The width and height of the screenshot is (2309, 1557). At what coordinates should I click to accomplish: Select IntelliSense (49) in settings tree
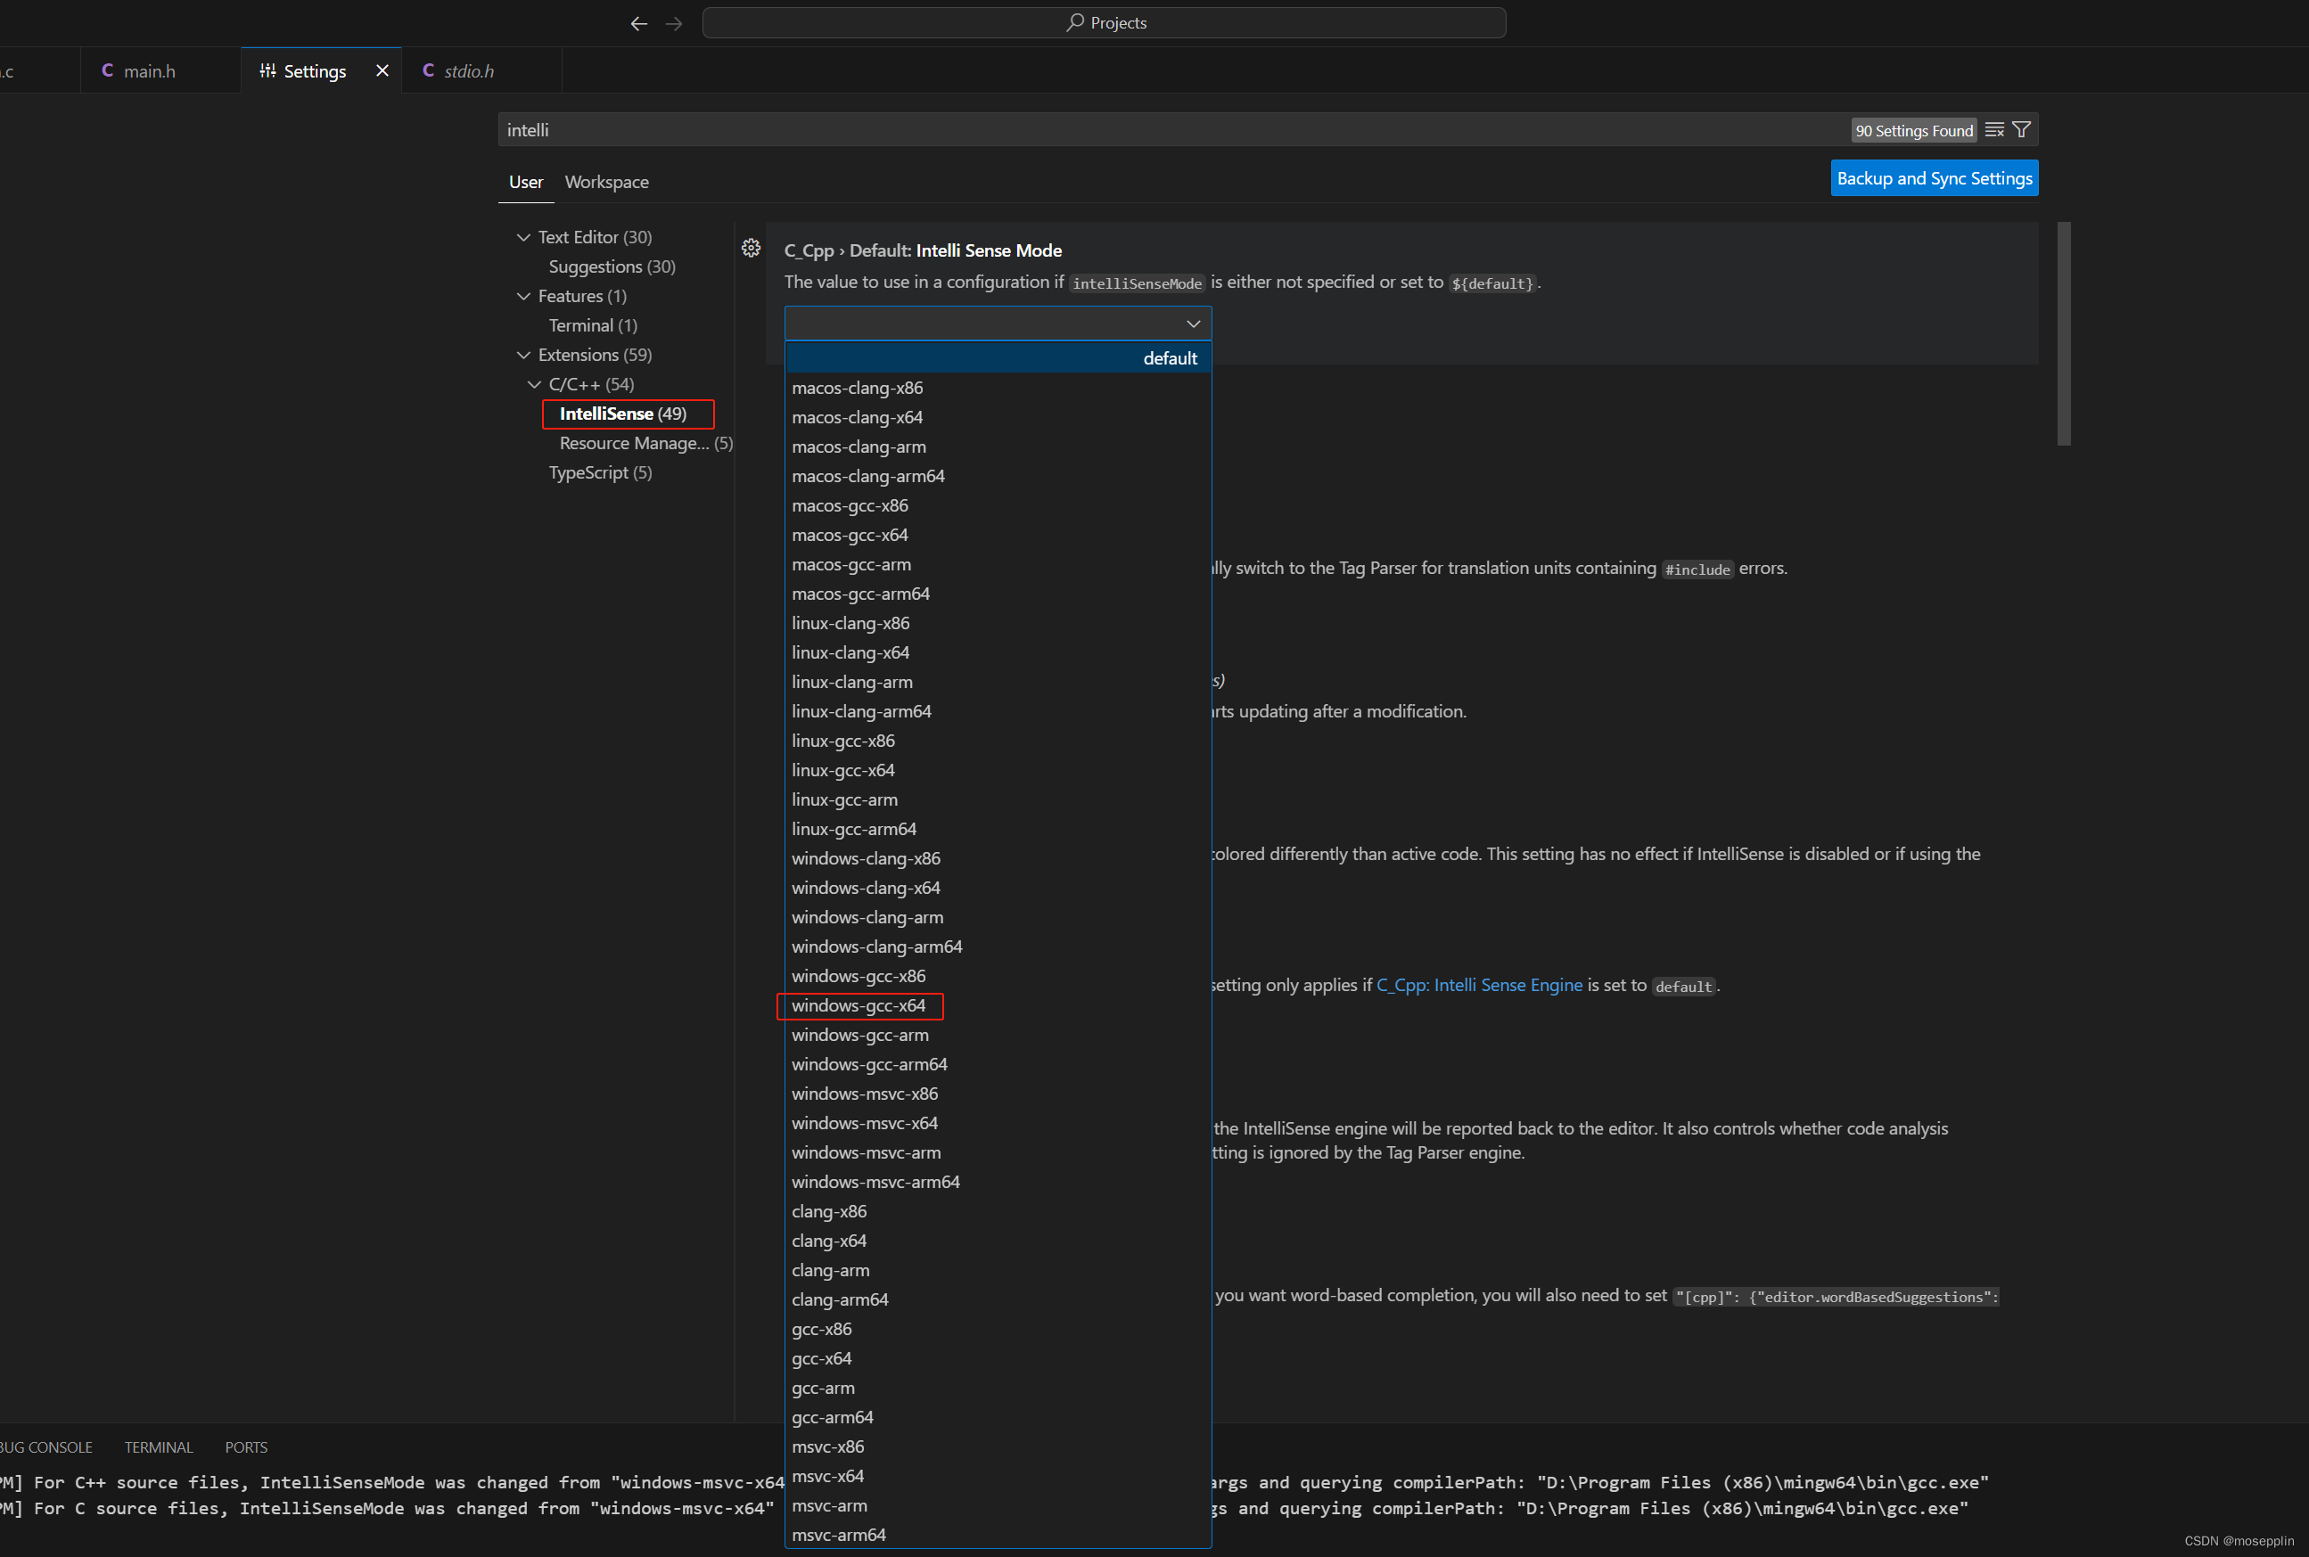pyautogui.click(x=622, y=413)
